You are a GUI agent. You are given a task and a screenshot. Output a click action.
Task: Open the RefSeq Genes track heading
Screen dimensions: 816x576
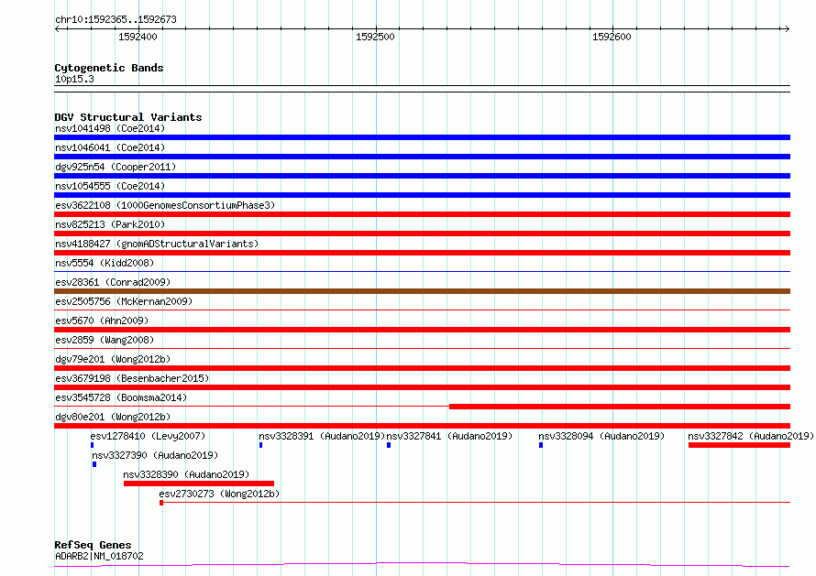click(93, 545)
